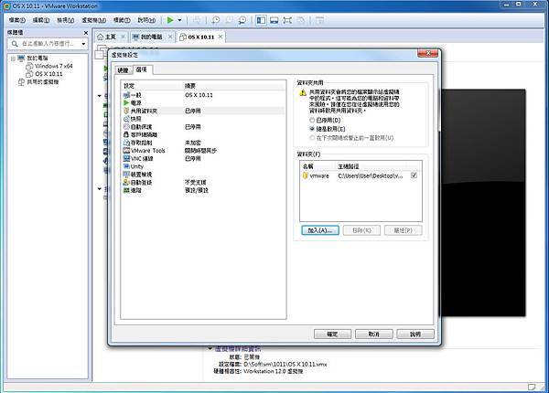
Task: Select the 進階 Advanced settings row
Action: (x=203, y=190)
